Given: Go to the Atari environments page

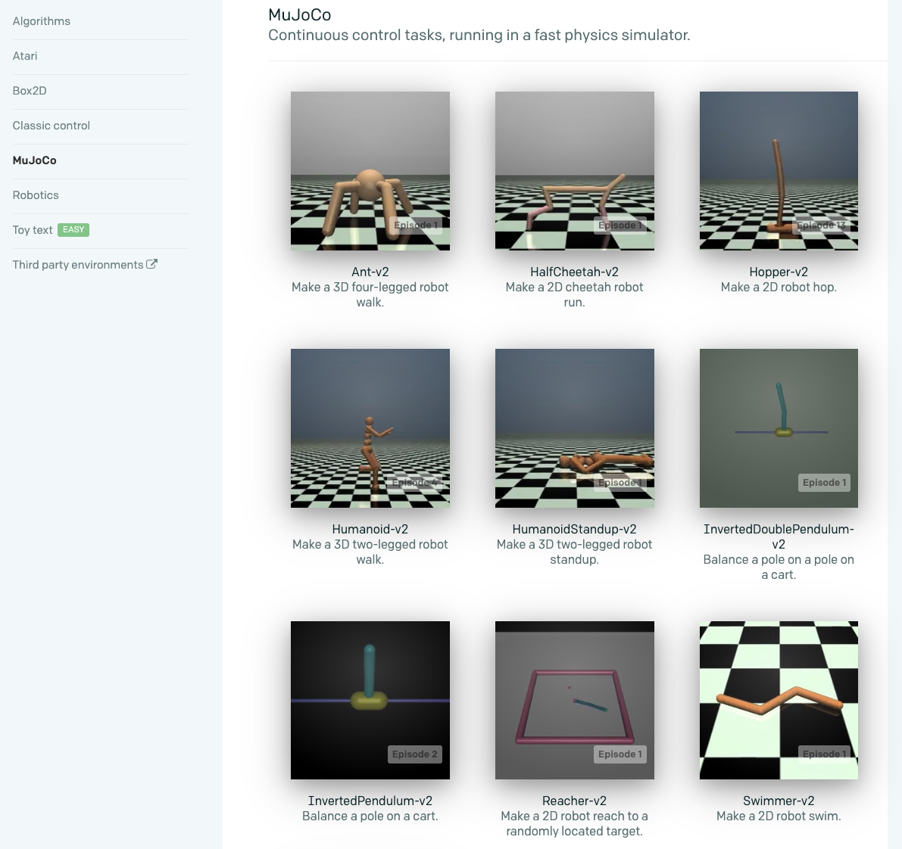Looking at the screenshot, I should tap(25, 56).
